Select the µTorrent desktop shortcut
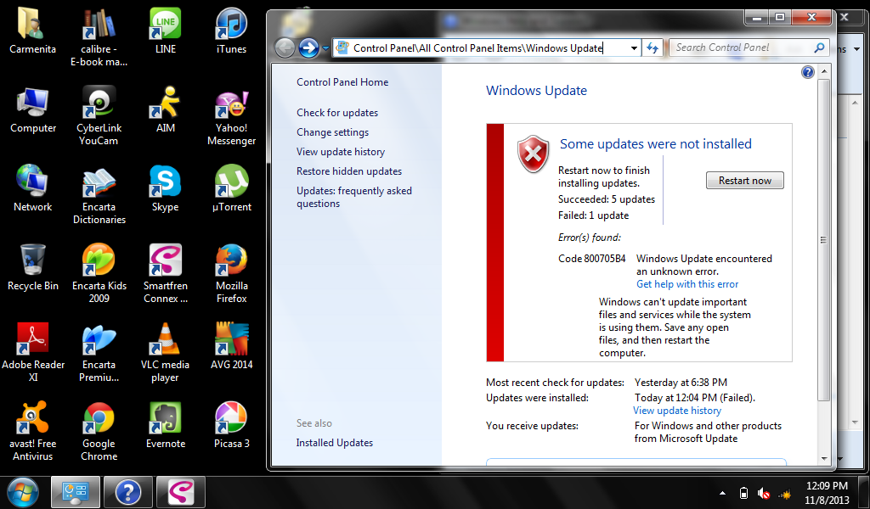The height and width of the screenshot is (509, 870). [x=231, y=189]
